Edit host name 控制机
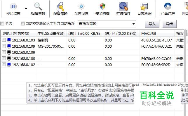 [43, 40]
